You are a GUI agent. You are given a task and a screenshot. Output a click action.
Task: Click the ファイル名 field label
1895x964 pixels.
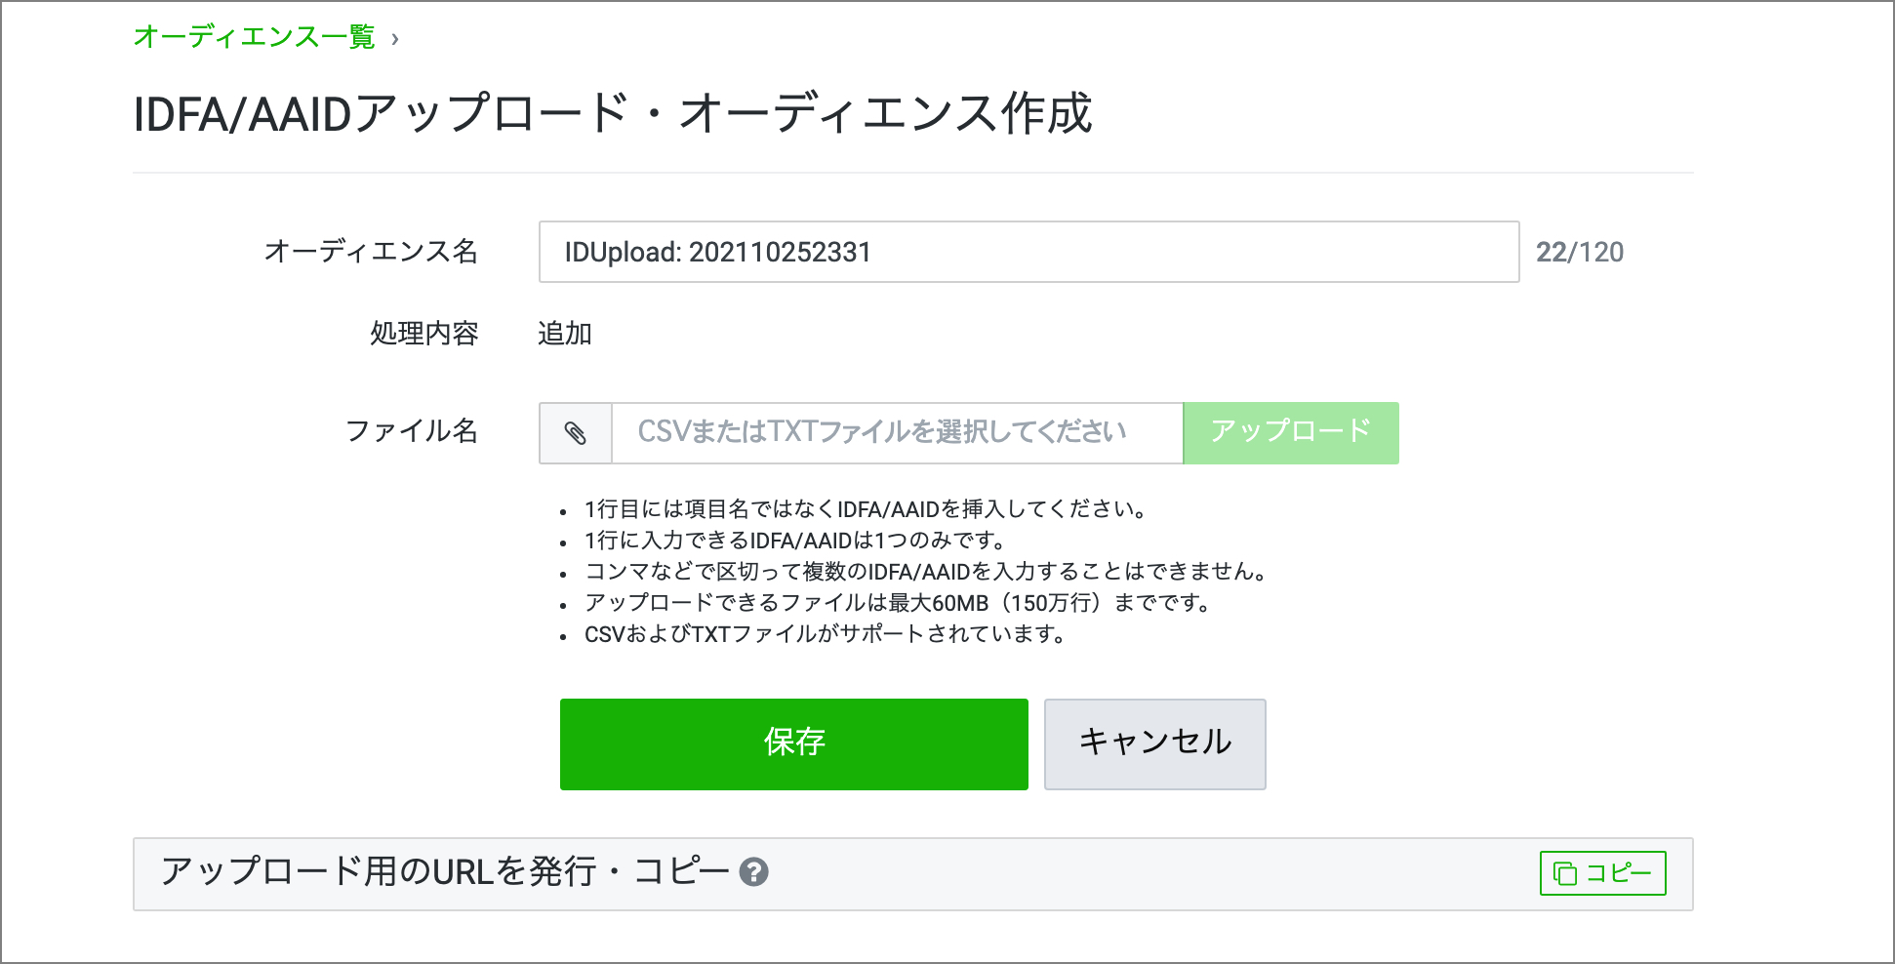pos(411,430)
